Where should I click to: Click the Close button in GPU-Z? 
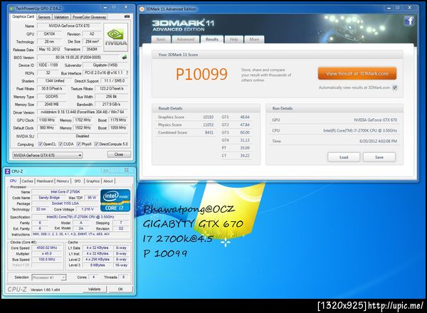point(119,154)
